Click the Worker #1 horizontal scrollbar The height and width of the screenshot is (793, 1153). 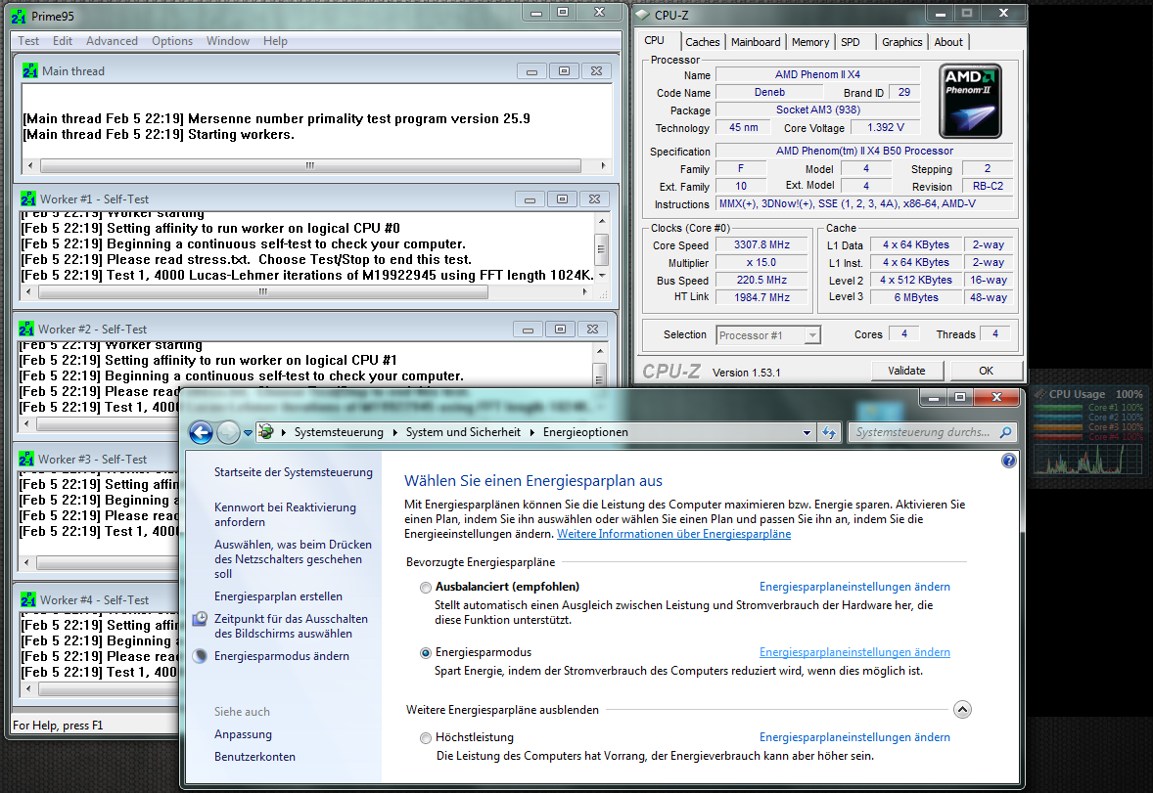263,292
